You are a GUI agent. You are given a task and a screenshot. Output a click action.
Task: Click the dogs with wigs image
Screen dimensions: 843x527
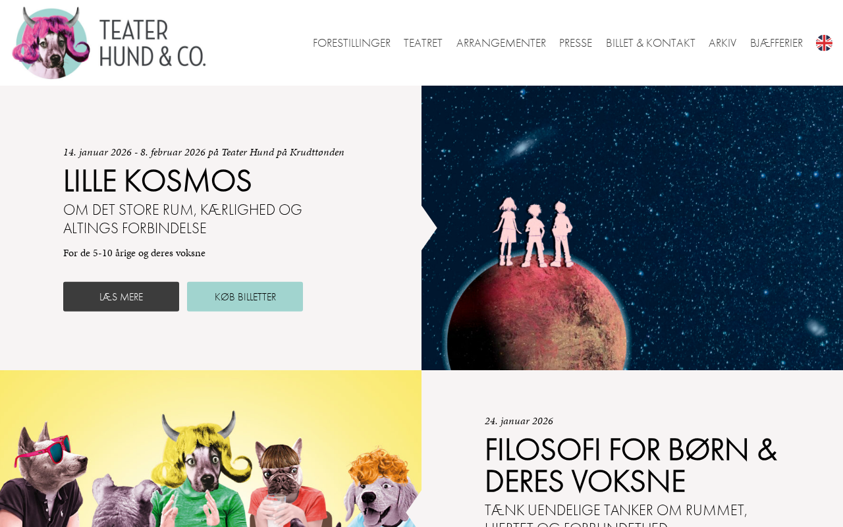[x=211, y=449]
